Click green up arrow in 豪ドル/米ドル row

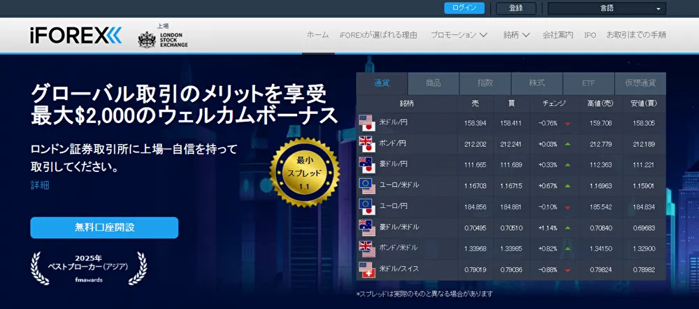point(568,228)
